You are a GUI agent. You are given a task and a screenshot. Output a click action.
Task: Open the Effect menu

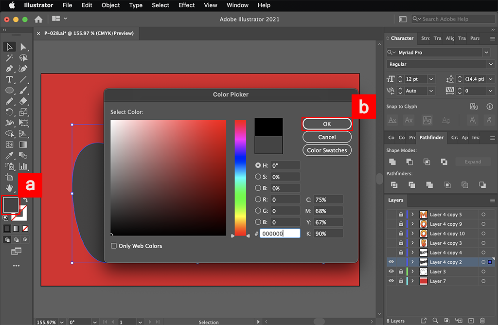pos(186,5)
